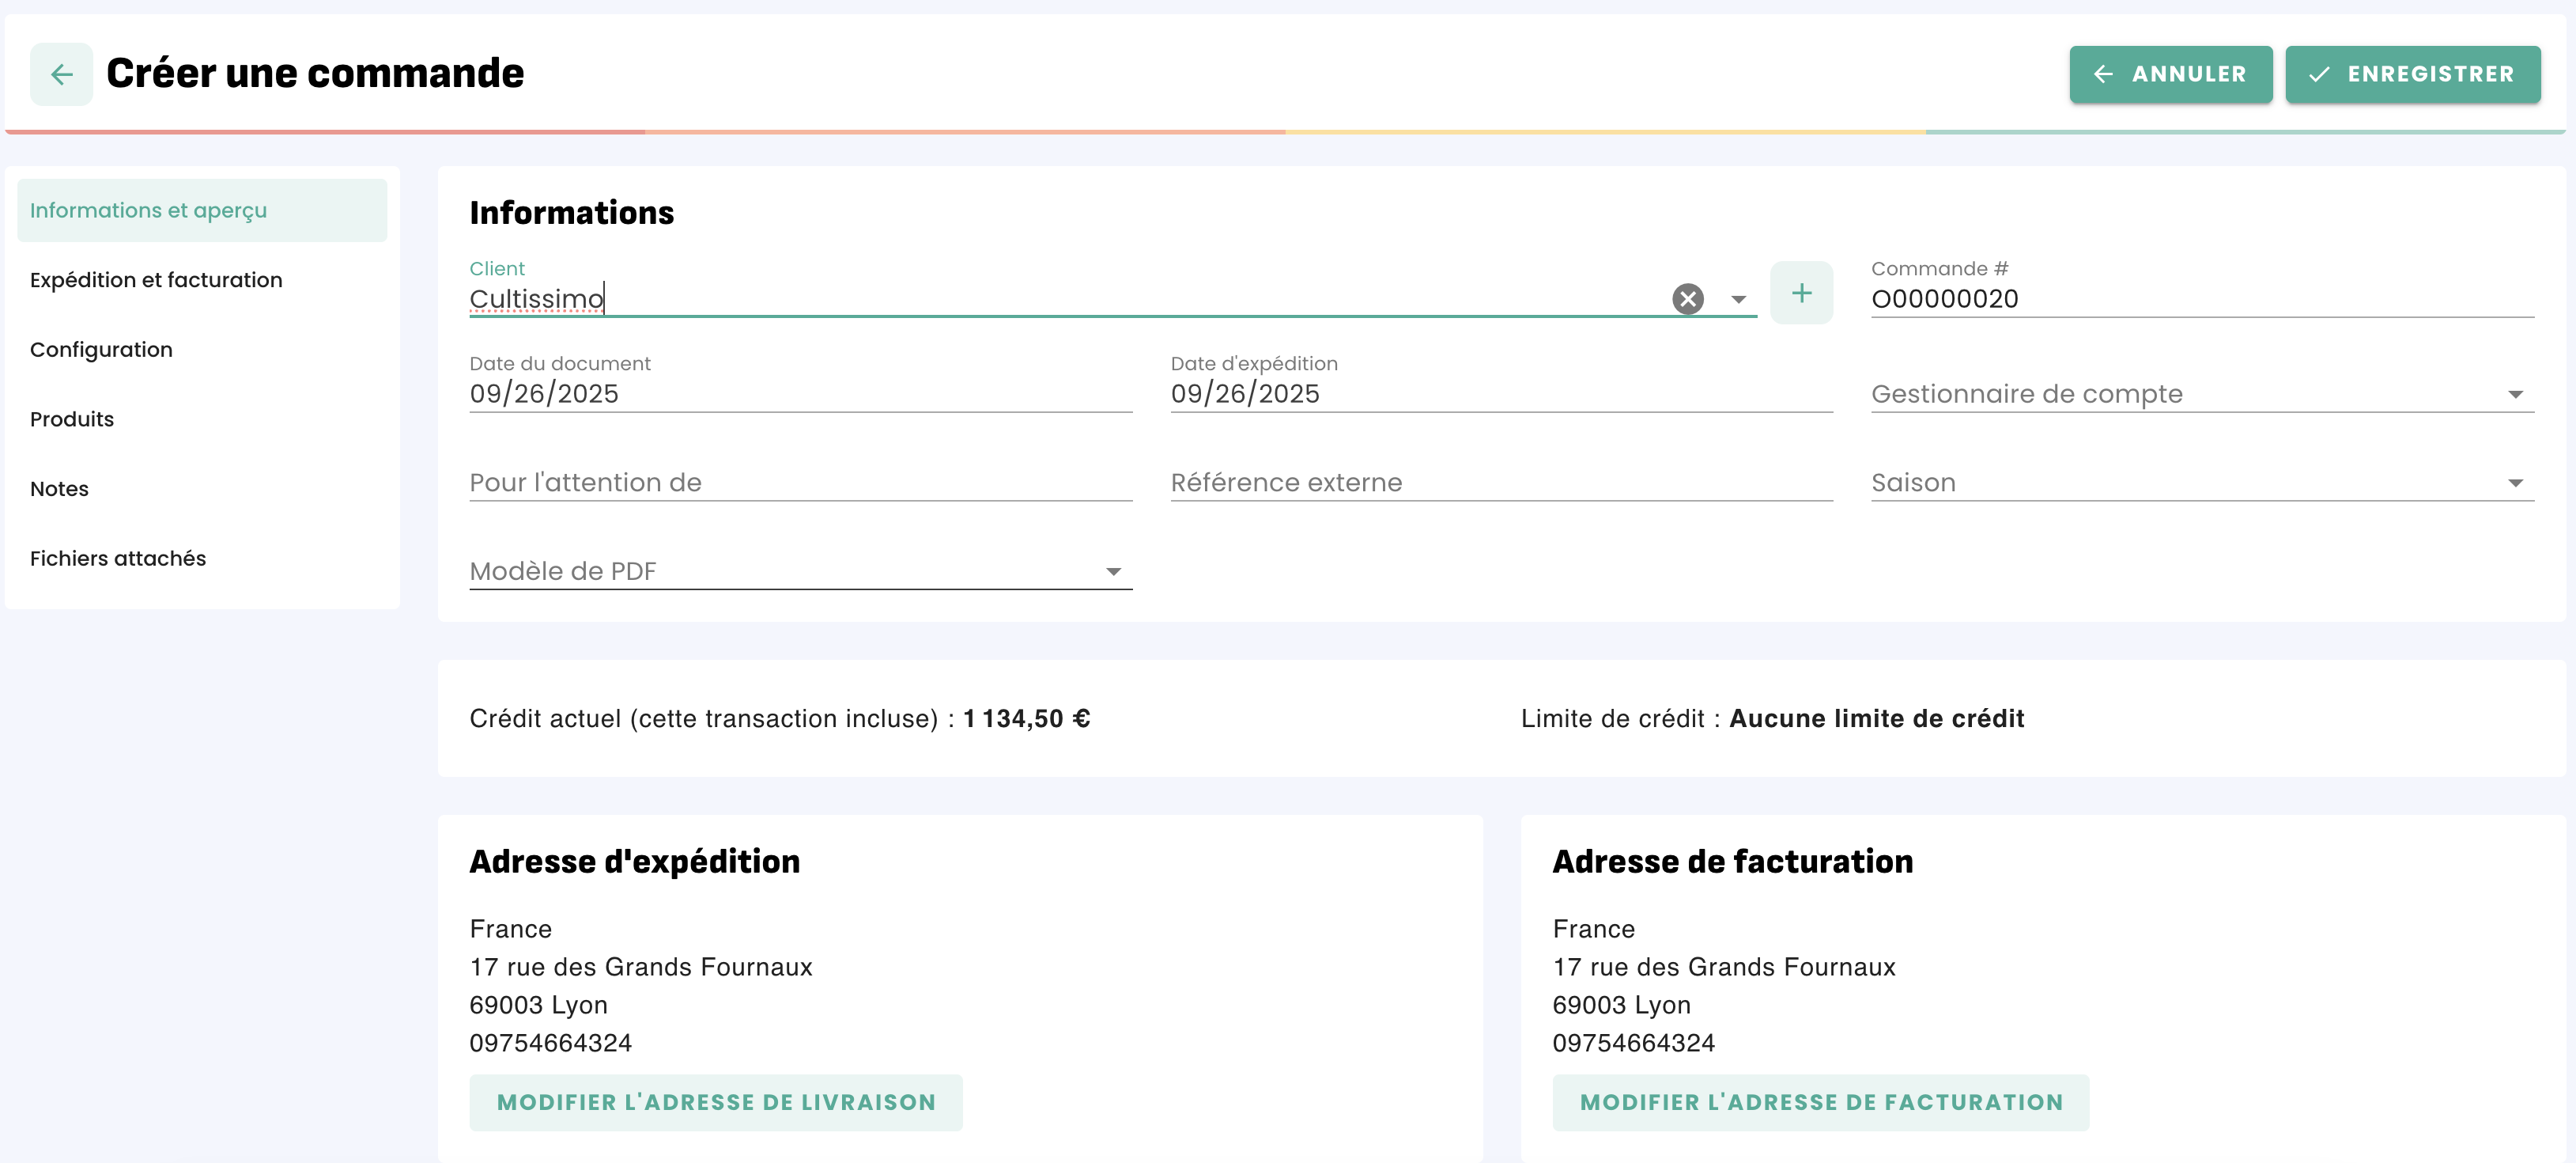Open the Notes sidebar section
The image size is (2576, 1163).
[x=59, y=488]
